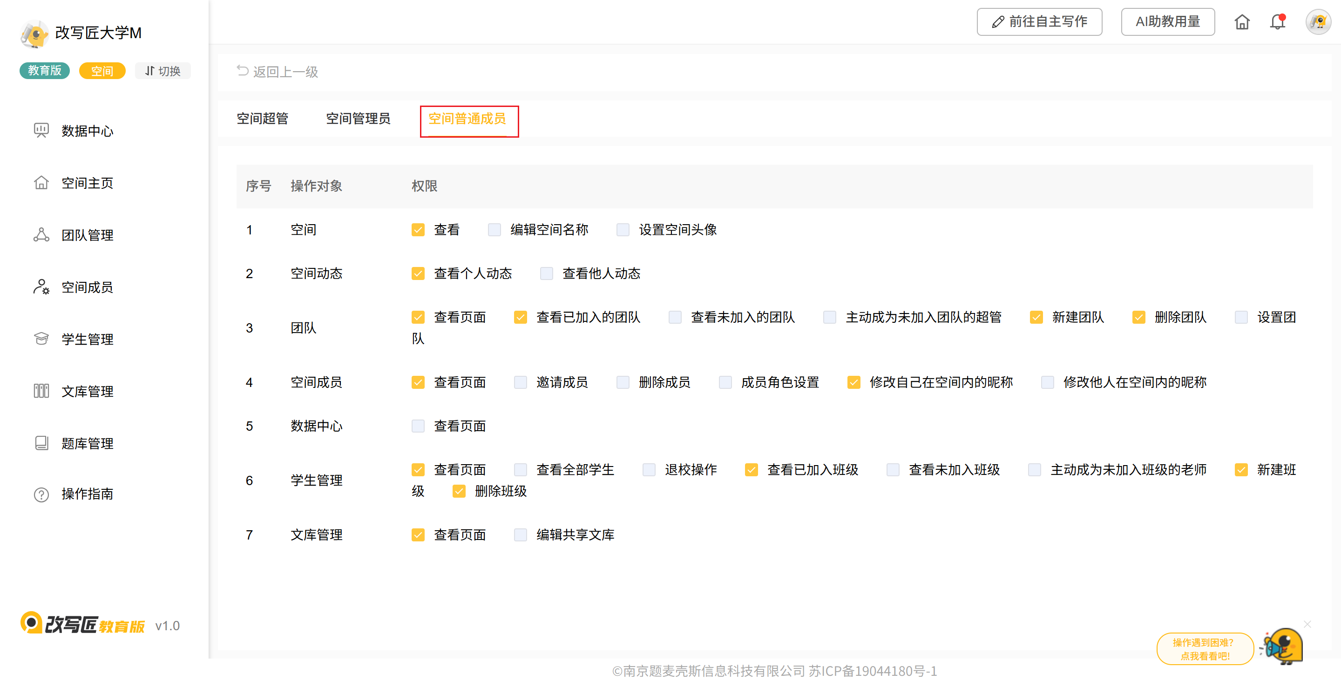The height and width of the screenshot is (680, 1341).
Task: Switch to 空间管理员 tab
Action: click(358, 119)
